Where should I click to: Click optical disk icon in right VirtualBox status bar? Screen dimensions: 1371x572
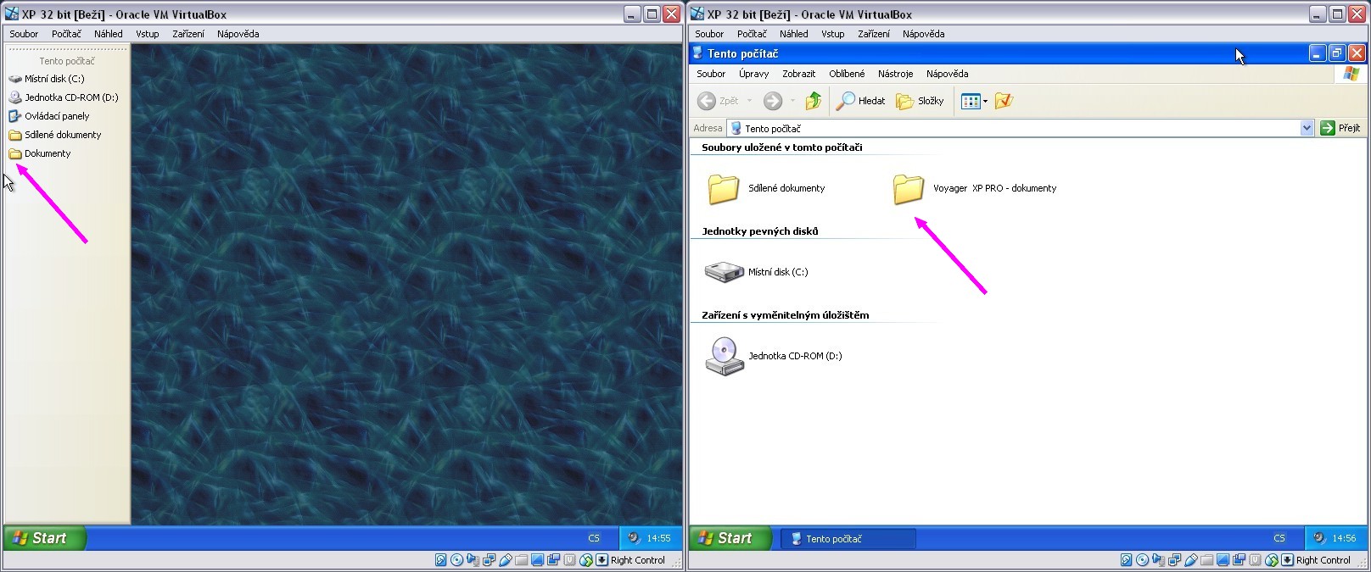(x=1142, y=560)
